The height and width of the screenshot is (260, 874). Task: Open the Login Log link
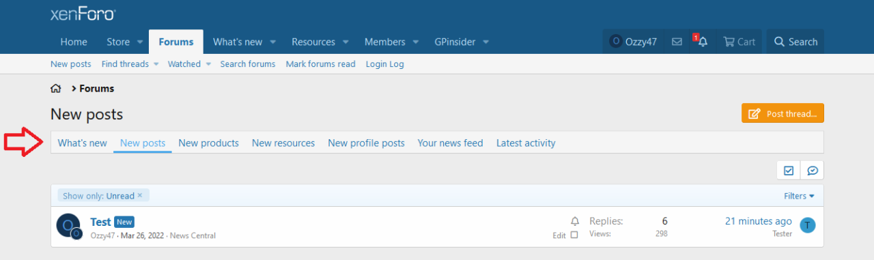click(385, 64)
